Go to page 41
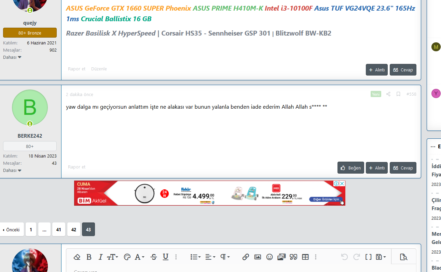 coord(59,230)
